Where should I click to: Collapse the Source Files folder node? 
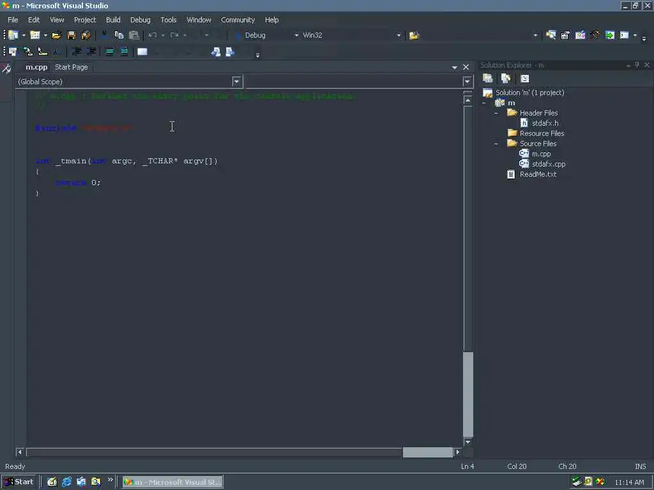pos(496,144)
